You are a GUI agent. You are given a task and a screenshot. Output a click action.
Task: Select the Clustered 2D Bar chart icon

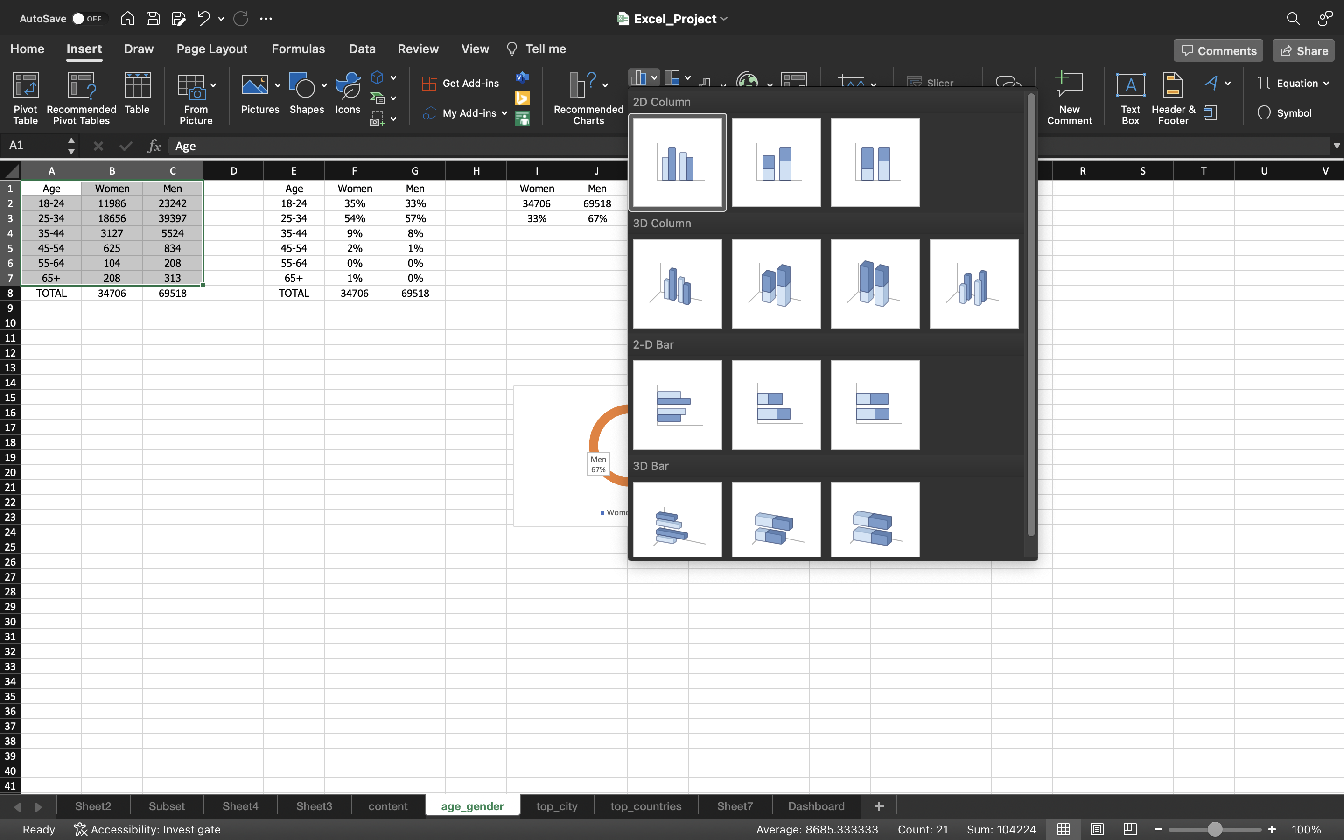[x=677, y=405]
